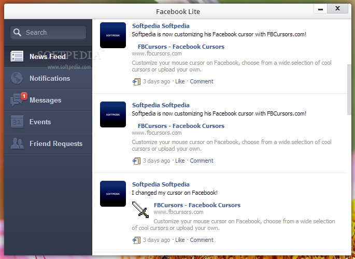Minimize the Facebook Lite window

(320, 9)
